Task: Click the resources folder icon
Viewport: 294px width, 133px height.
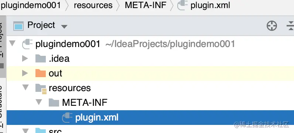Action: pyautogui.click(x=41, y=89)
